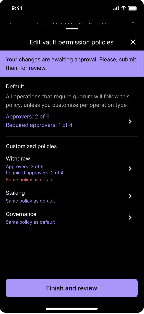Select the Default 'Approvers: 2 of 6' link
The image size is (144, 314).
pos(28,117)
